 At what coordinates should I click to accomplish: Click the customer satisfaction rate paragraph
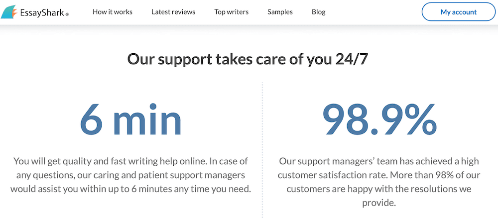379,182
